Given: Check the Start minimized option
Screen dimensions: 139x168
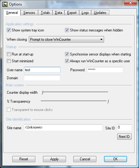Looking at the screenshot, I should [x=9, y=61].
